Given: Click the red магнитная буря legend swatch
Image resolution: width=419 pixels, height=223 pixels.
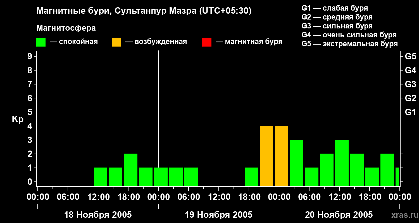Looking at the screenshot, I should tap(207, 42).
